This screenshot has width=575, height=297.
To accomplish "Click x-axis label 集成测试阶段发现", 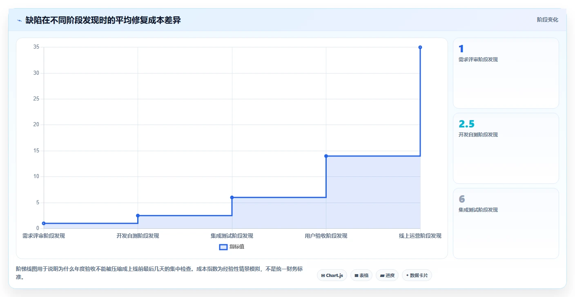I will pos(232,236).
